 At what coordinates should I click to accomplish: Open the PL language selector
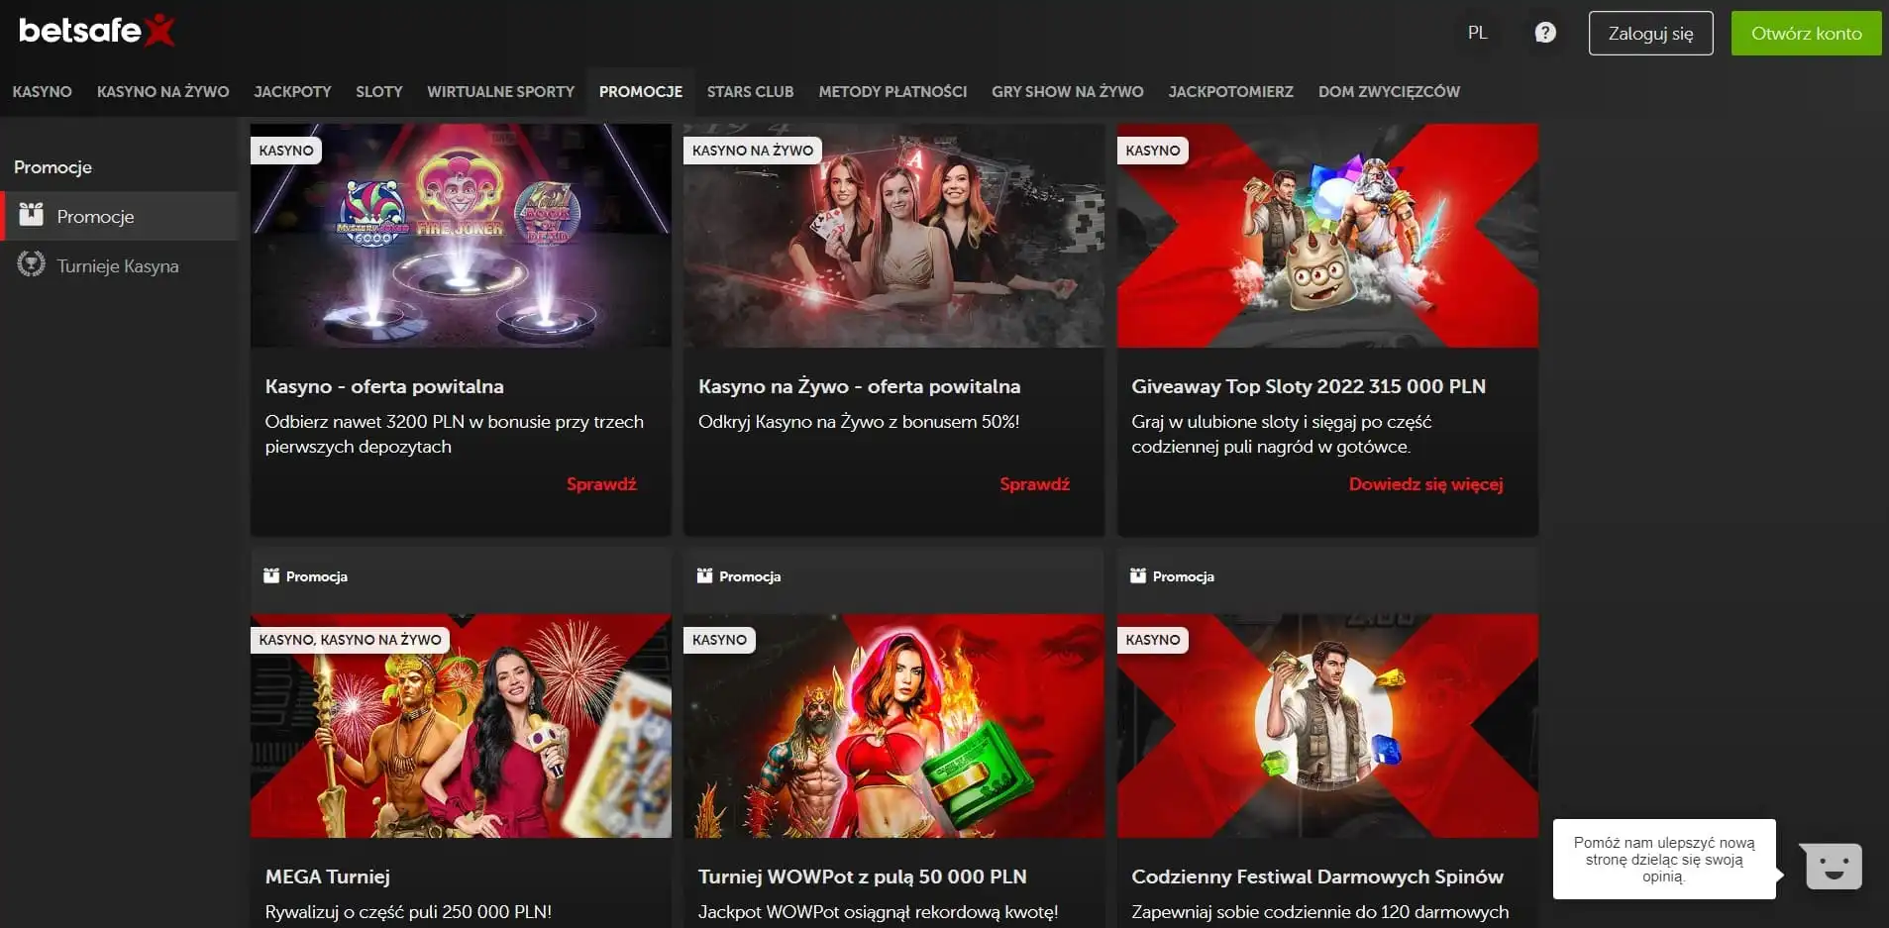coord(1477,33)
